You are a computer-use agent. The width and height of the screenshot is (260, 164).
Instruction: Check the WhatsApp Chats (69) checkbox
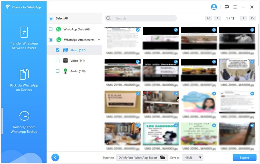point(51,29)
